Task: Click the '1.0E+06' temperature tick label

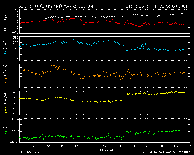Action: click(14, 119)
